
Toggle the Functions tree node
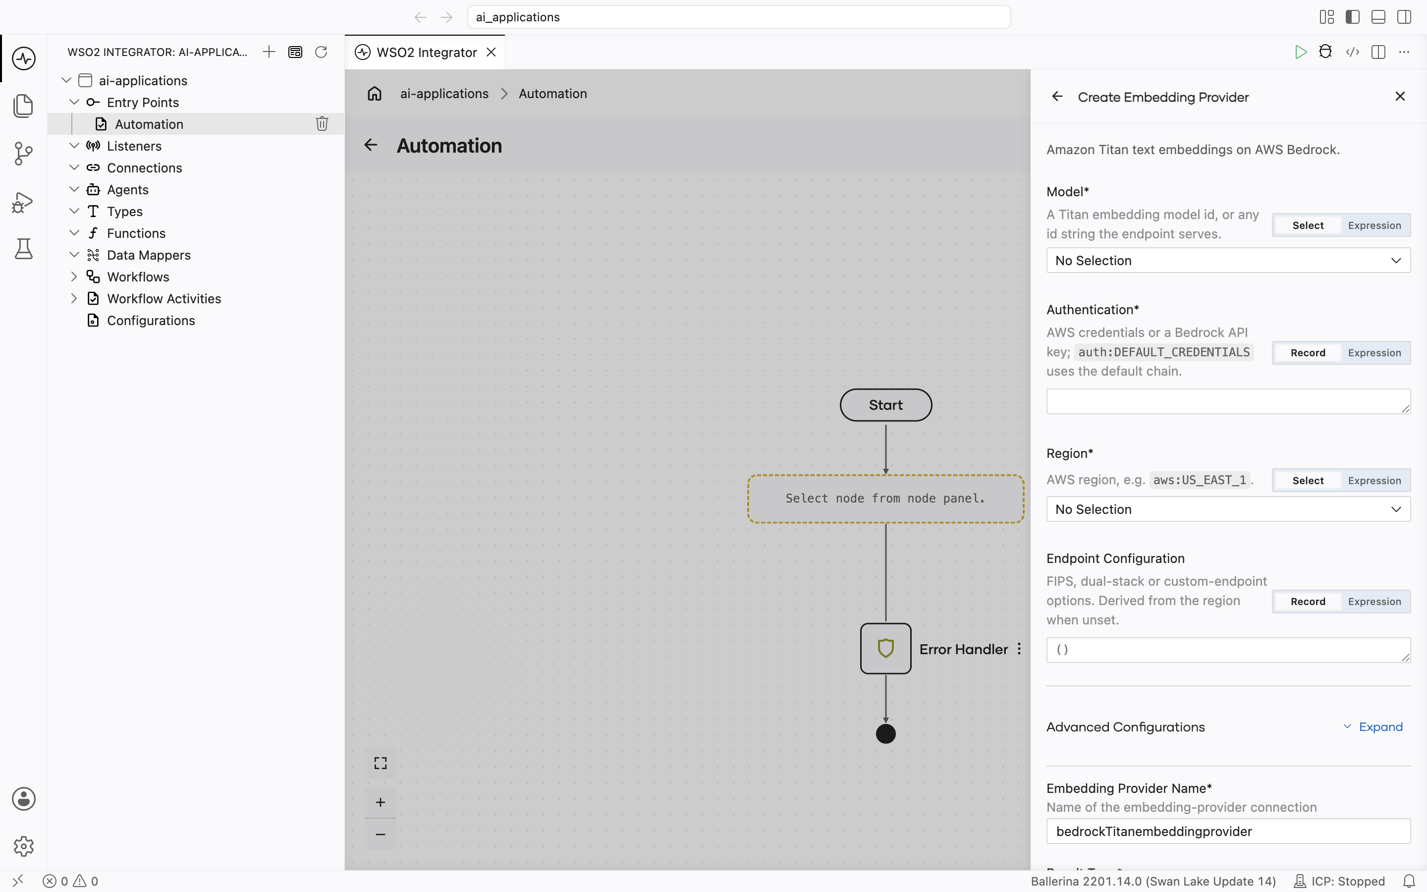coord(74,233)
